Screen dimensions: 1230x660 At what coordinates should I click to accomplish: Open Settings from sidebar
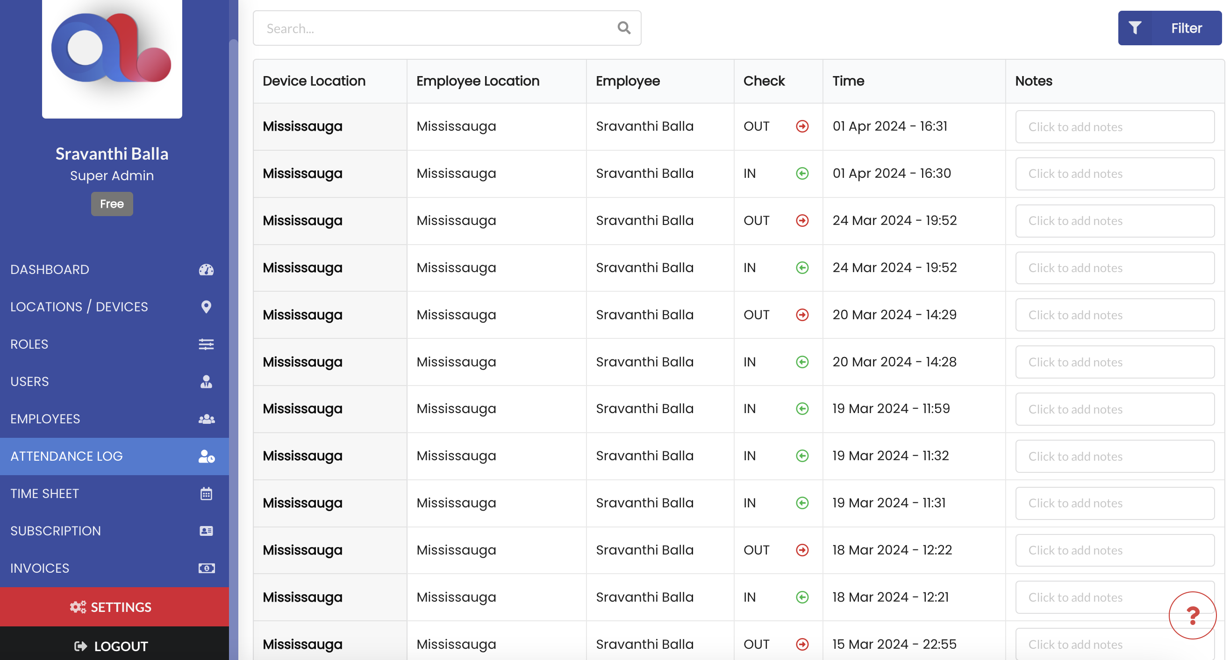pos(114,607)
